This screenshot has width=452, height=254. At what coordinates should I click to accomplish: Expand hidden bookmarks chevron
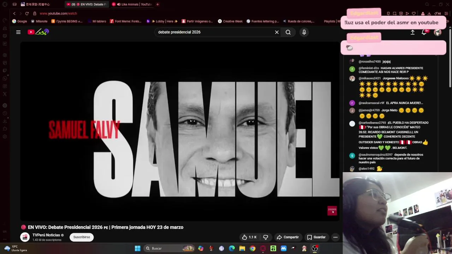(x=447, y=21)
